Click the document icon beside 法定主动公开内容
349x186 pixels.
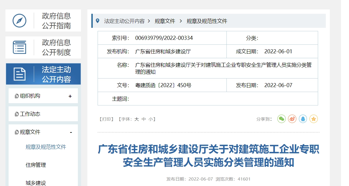[x=19, y=74]
